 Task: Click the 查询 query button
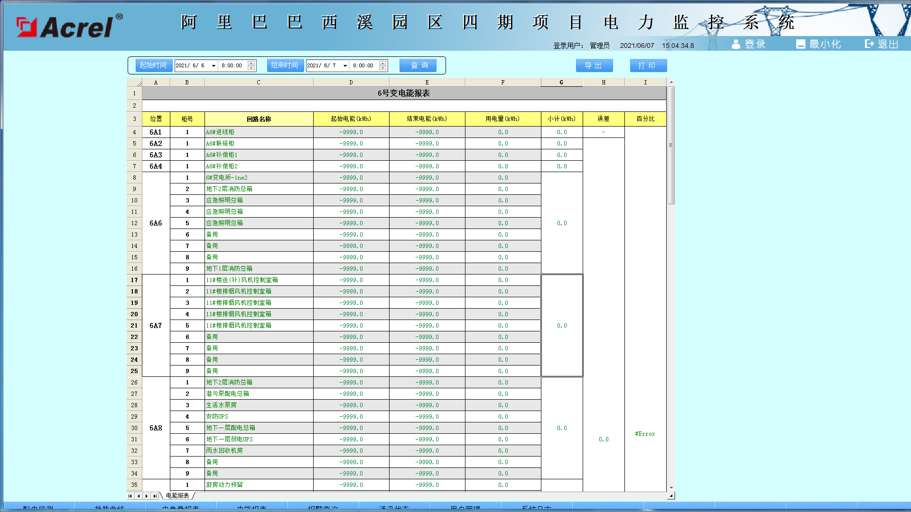pos(418,65)
